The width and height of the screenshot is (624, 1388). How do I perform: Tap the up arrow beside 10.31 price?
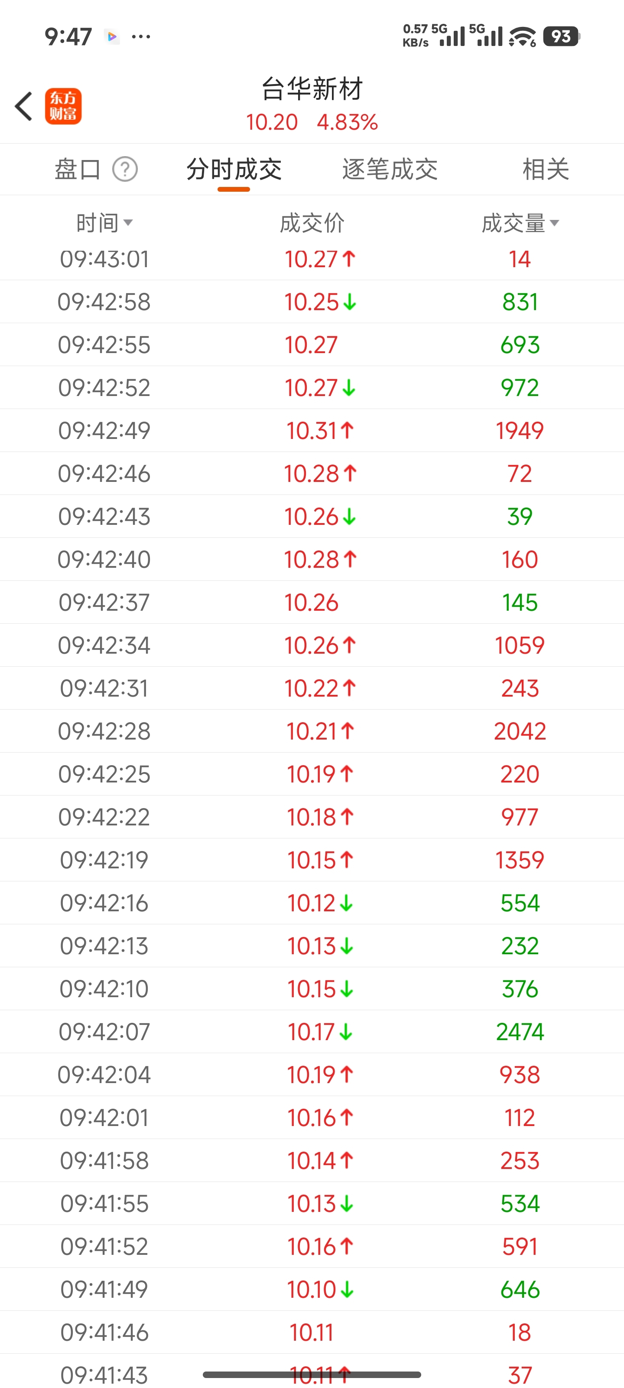[347, 430]
